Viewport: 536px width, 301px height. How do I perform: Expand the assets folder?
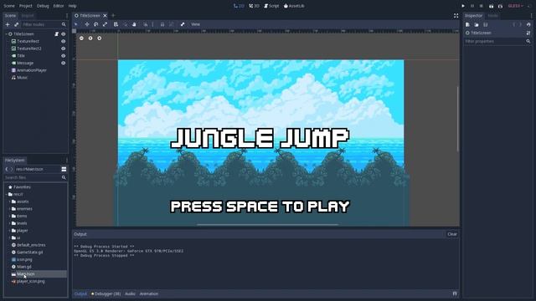9,202
